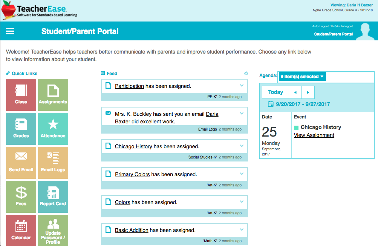Screen dimensions: 378x246
Task: Open the Assignments quick link tile
Action: click(x=53, y=95)
